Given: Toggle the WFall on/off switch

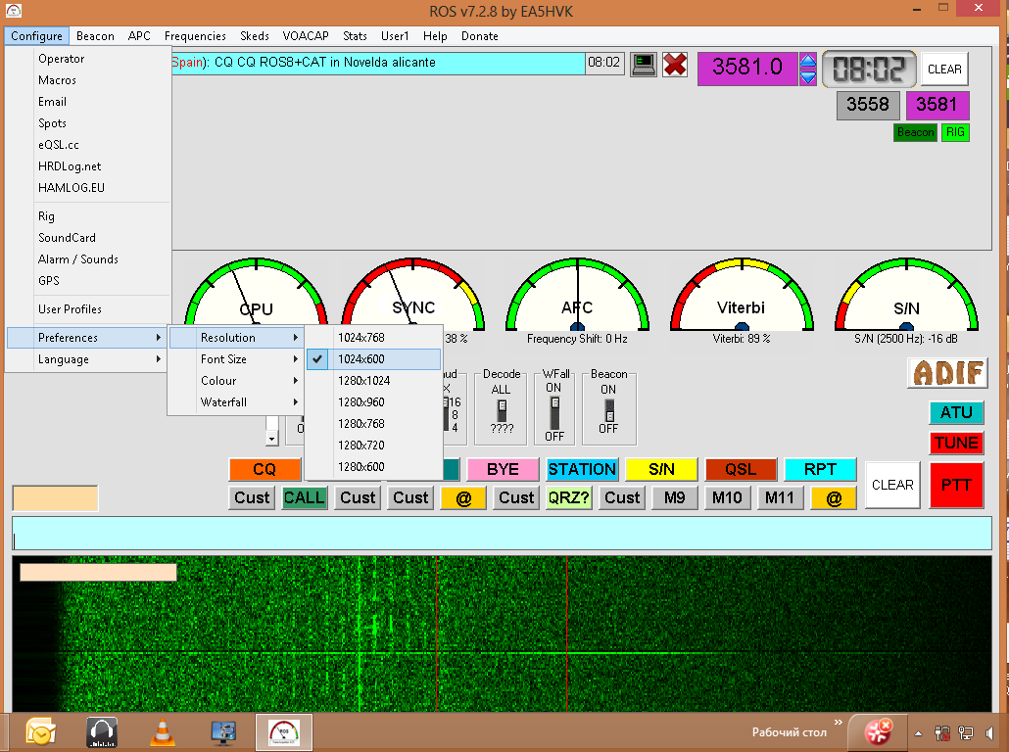Looking at the screenshot, I should 554,410.
